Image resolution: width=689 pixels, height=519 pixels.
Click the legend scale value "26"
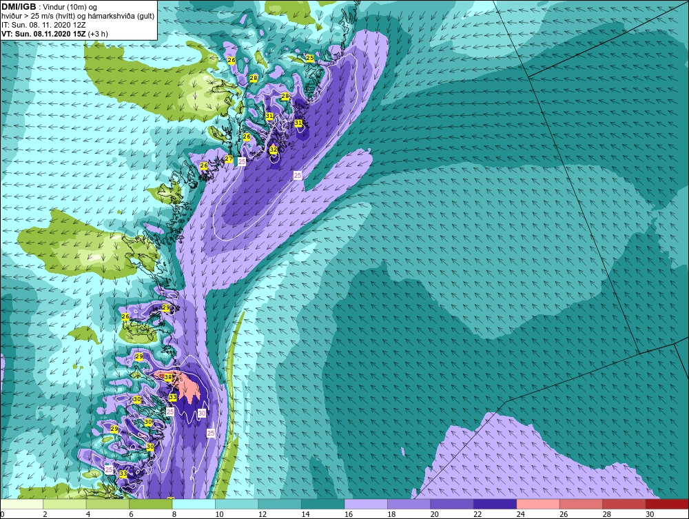click(x=564, y=514)
